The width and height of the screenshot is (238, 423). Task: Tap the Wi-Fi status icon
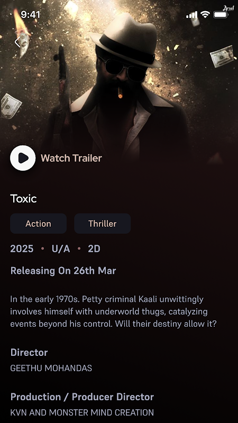[x=205, y=15]
